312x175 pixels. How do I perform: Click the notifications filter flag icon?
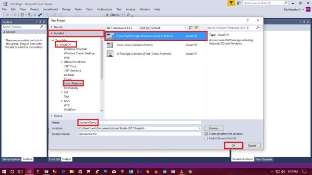231,3
